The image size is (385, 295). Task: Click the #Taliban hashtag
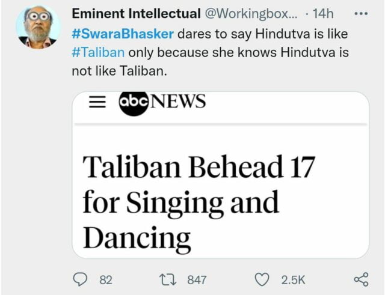(x=97, y=52)
